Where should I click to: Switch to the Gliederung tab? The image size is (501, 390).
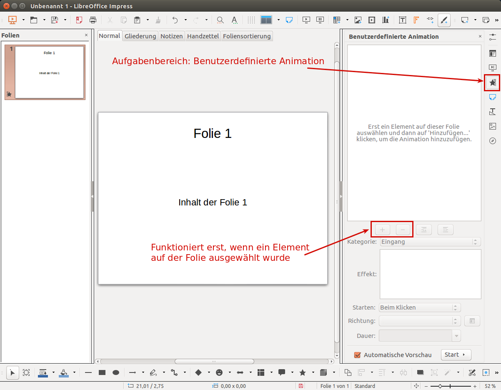(140, 36)
